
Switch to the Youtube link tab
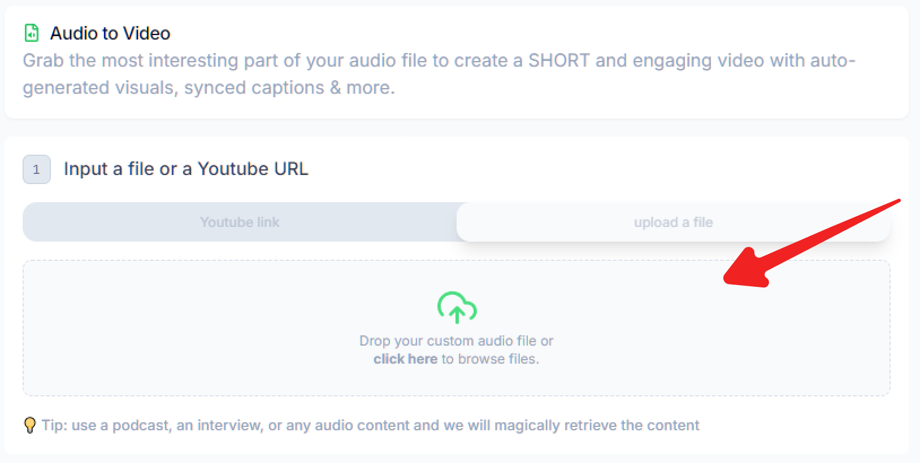240,222
